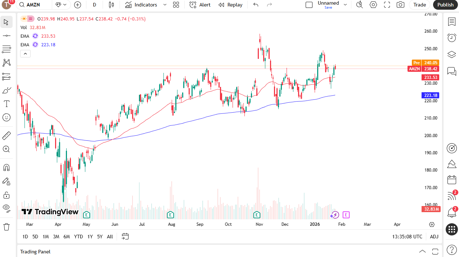Open chart settings hexagon icon
This screenshot has height=257, width=459.
[373, 5]
